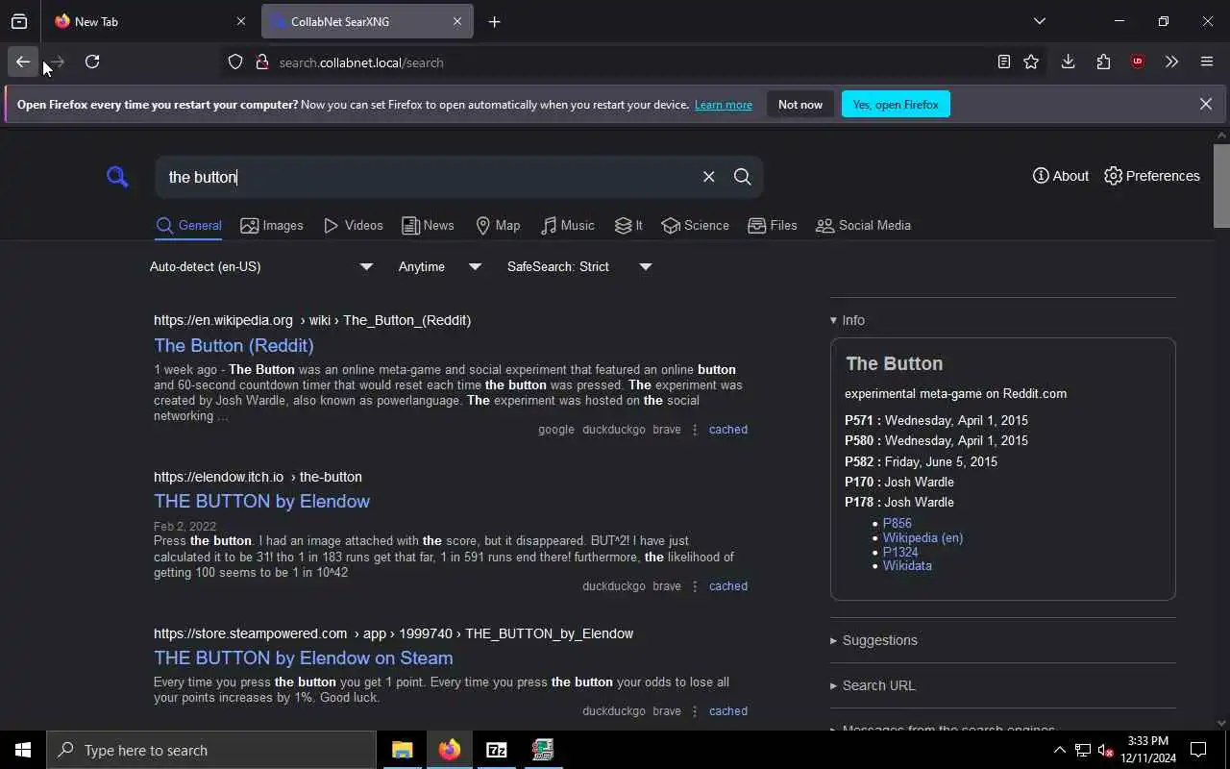The width and height of the screenshot is (1230, 769).
Task: Open 'The Button (Reddit)' result
Action: click(x=234, y=345)
